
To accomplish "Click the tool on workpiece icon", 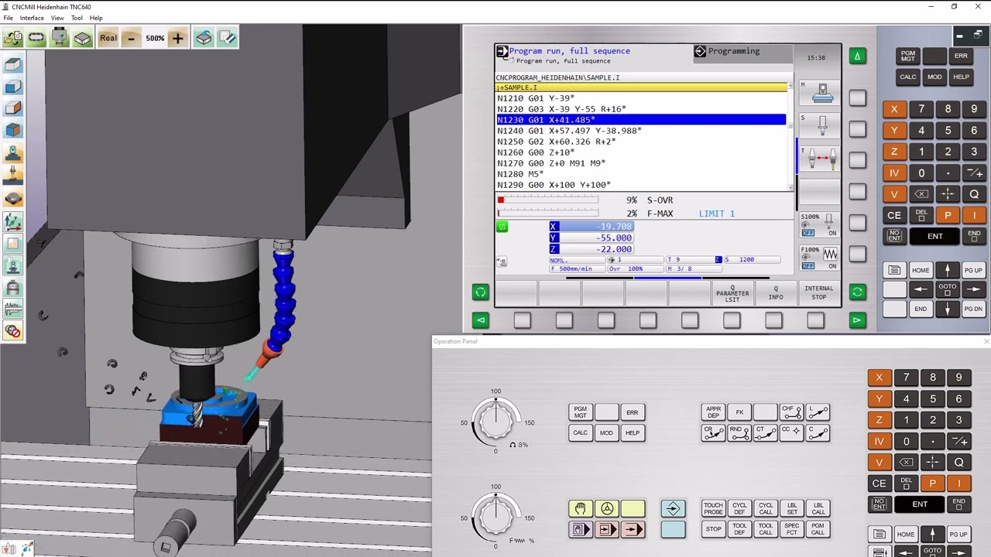I will point(12,176).
